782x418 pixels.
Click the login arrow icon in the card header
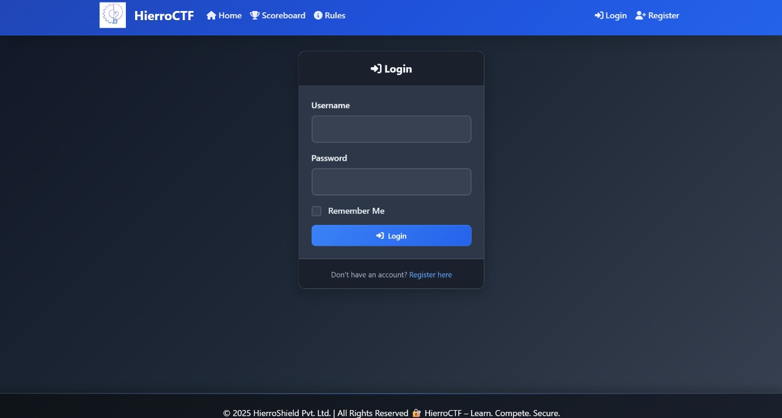pyautogui.click(x=376, y=68)
